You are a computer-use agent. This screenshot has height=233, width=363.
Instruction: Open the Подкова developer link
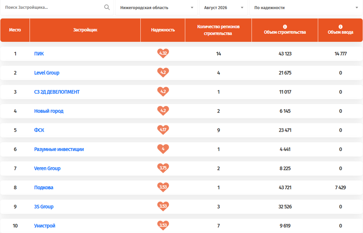click(44, 188)
